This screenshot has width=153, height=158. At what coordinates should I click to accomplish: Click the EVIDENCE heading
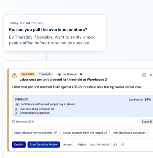(21, 100)
